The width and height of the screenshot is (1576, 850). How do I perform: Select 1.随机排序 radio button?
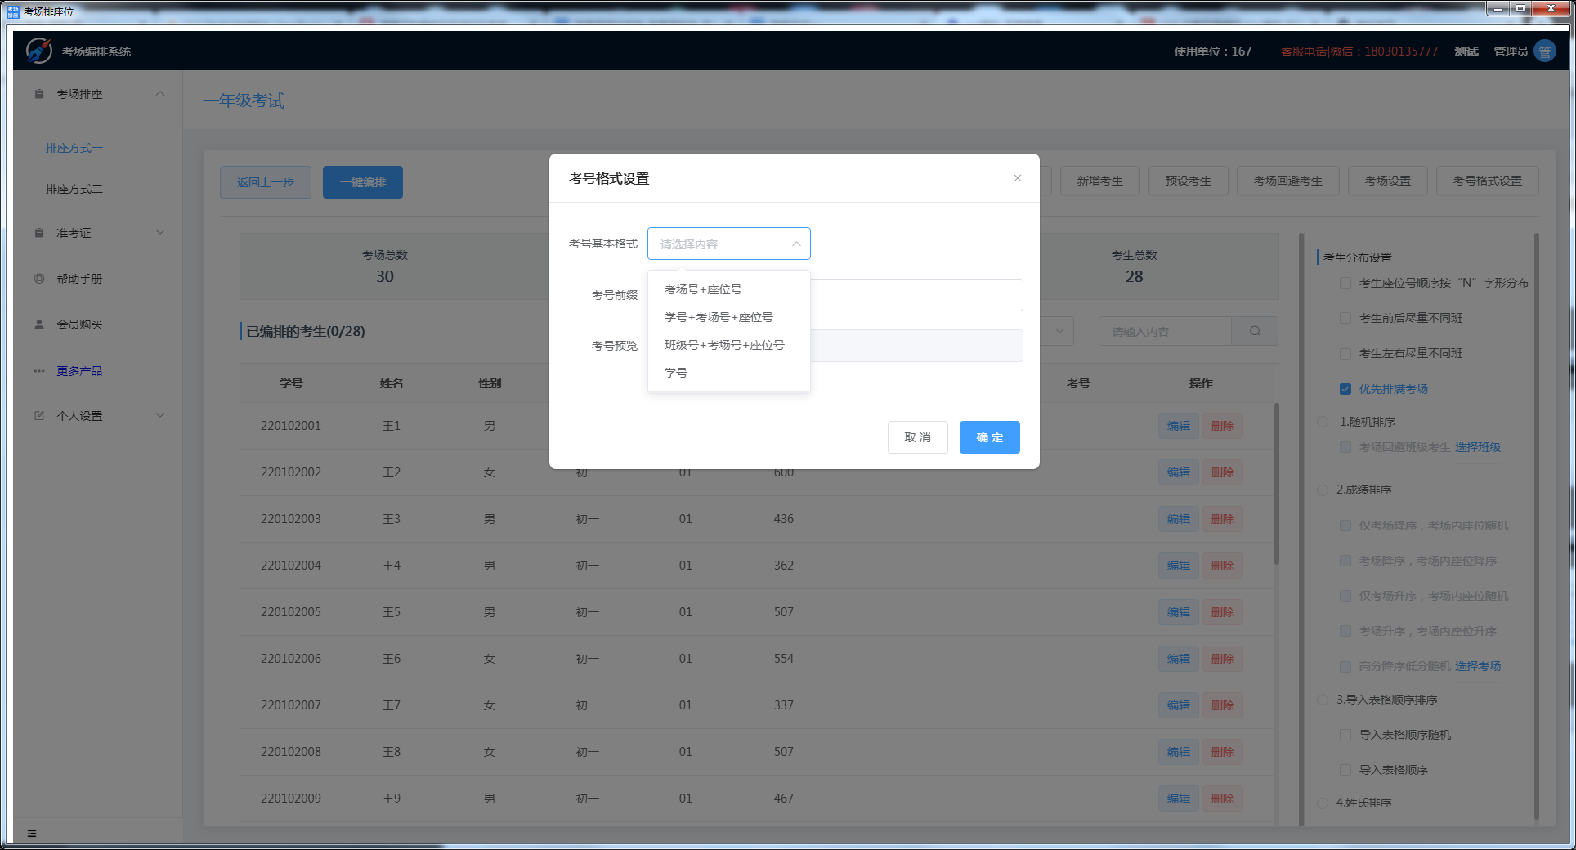pos(1323,422)
